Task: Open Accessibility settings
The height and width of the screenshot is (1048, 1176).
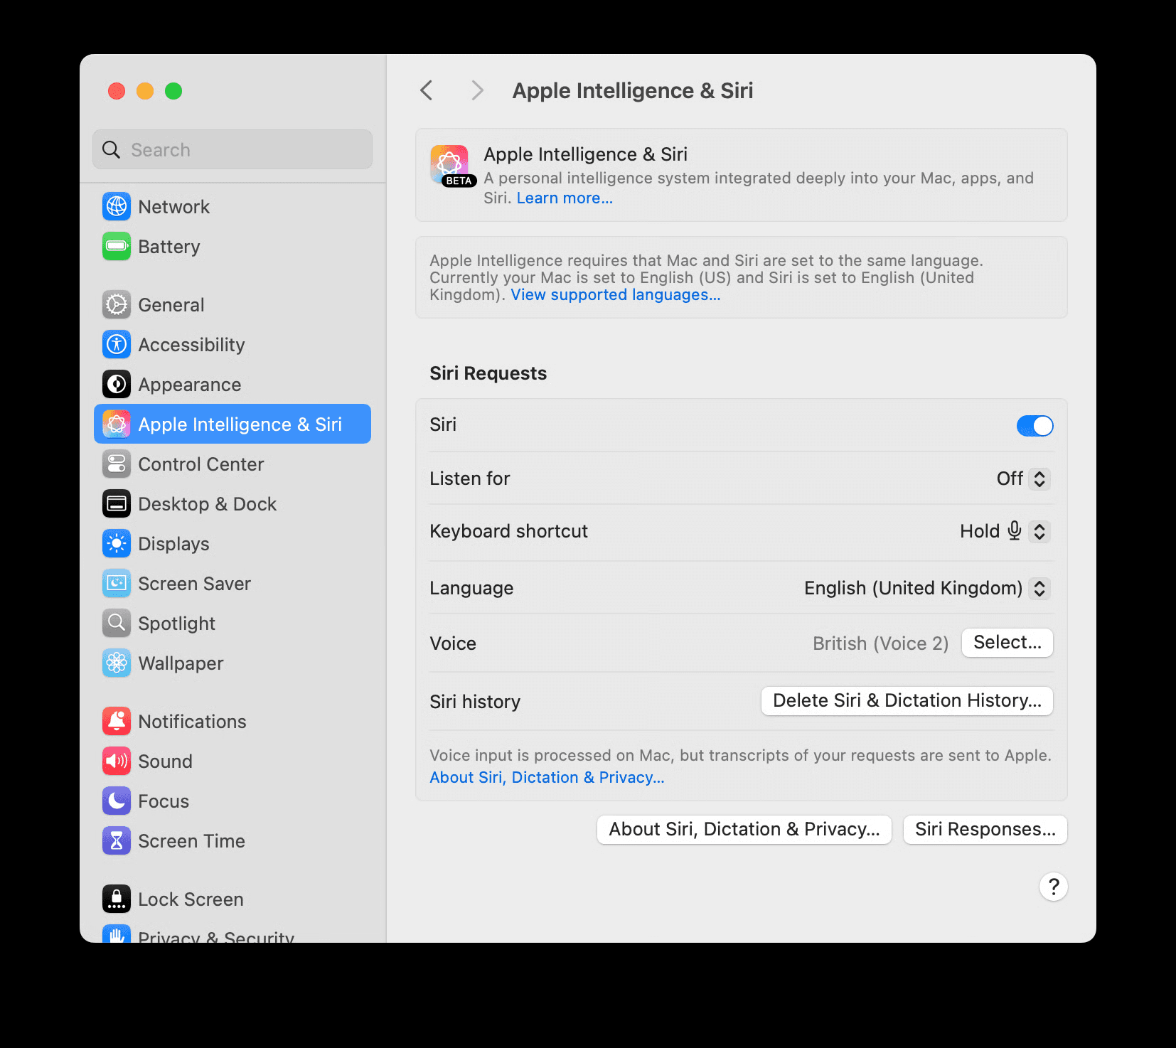Action: 192,344
